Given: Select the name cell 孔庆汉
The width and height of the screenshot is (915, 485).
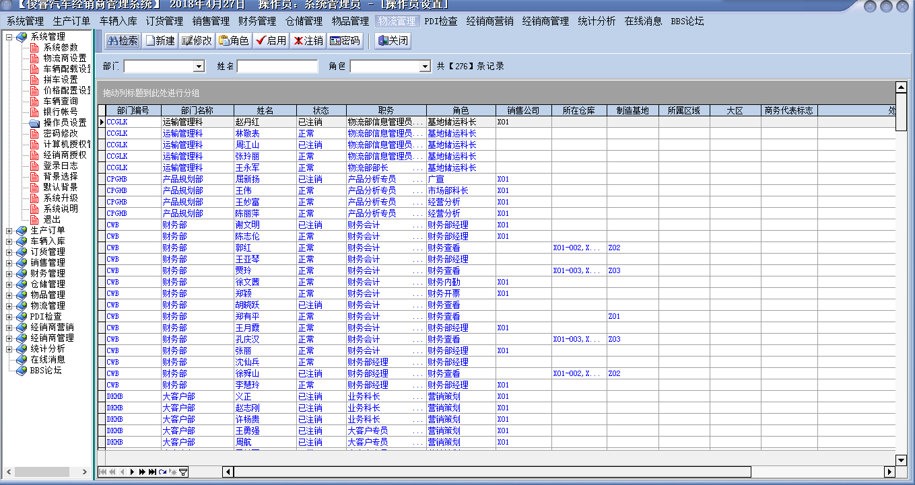Looking at the screenshot, I should pos(265,339).
